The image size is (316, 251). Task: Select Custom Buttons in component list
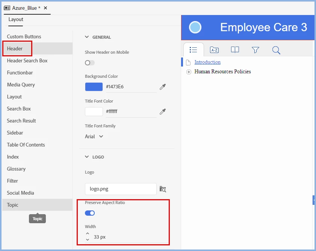click(x=38, y=36)
